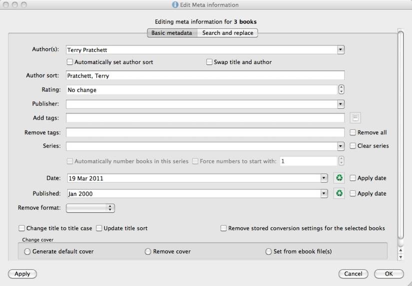Click the Apply button
The height and width of the screenshot is (286, 412).
click(22, 273)
